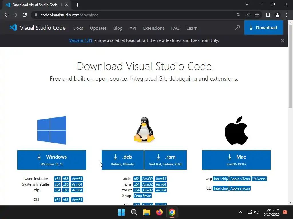Bookmark this page with star icon
The width and height of the screenshot is (293, 219).
[x=257, y=15]
